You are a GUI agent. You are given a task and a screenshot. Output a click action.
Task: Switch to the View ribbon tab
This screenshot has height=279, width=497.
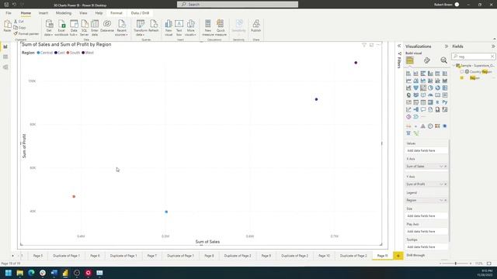point(83,13)
